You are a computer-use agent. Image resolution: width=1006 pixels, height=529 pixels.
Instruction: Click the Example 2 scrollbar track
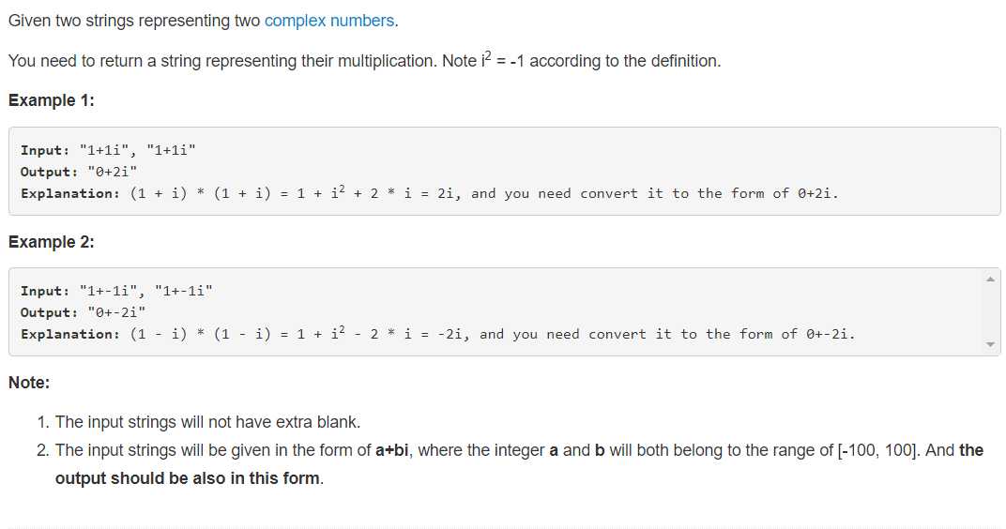[x=990, y=311]
